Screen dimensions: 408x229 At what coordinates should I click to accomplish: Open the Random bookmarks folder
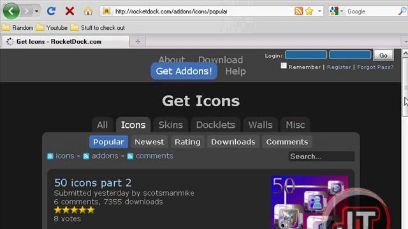click(x=18, y=28)
